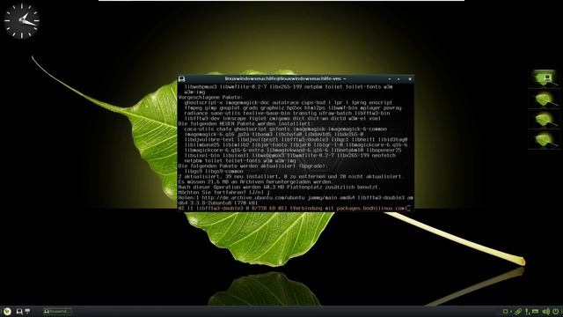
Task: Switch to the first virtual desktop in pager
Action: (x=545, y=78)
